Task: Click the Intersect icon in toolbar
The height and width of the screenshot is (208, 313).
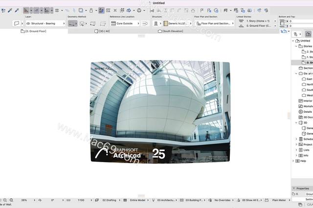Action: click(115, 10)
